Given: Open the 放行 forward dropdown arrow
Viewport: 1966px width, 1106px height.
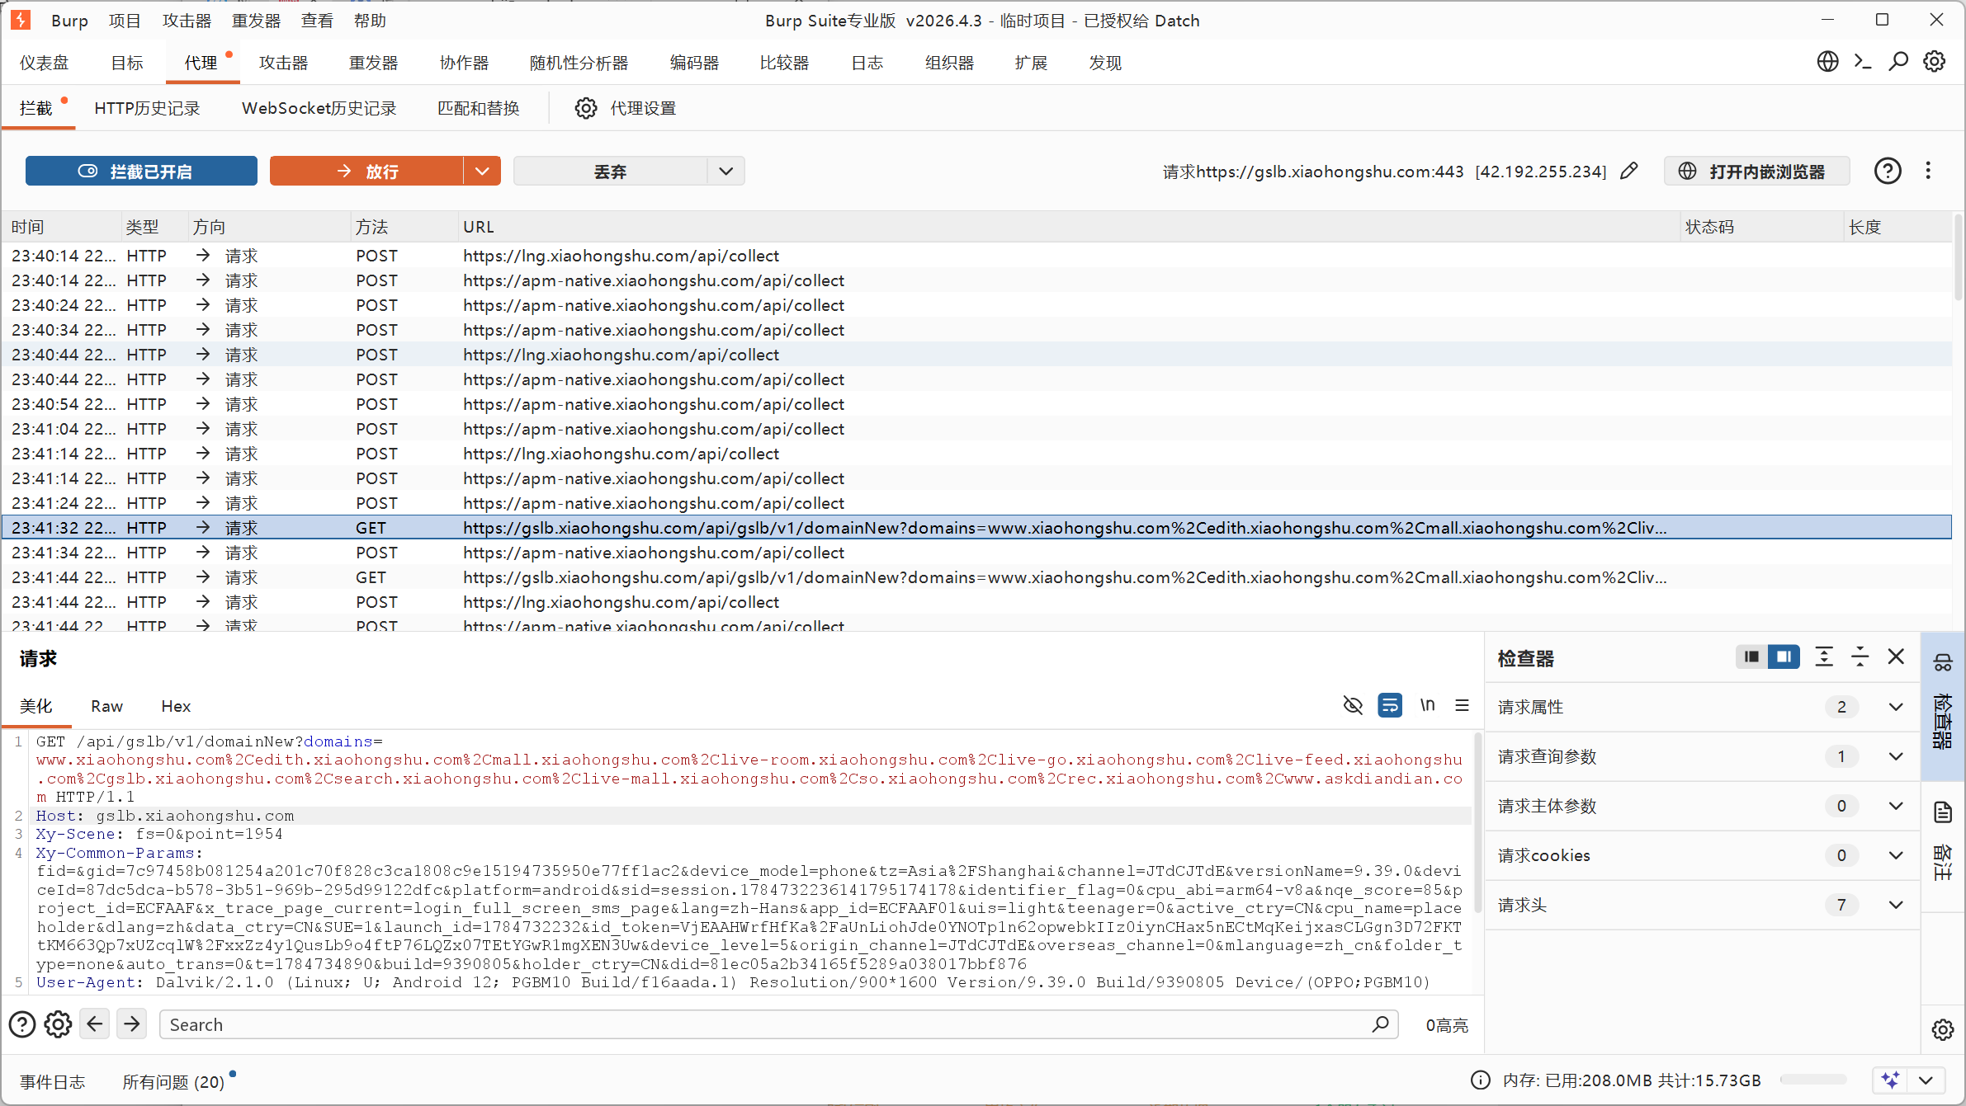Looking at the screenshot, I should (x=482, y=171).
